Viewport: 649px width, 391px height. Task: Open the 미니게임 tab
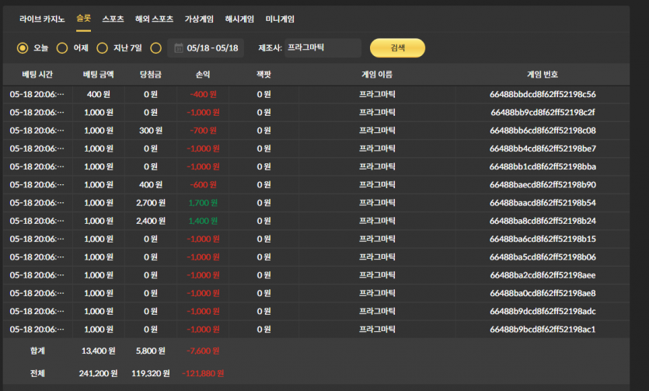point(280,19)
